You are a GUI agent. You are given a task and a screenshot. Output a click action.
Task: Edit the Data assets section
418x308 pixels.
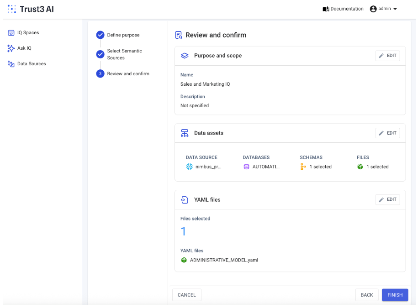pos(387,133)
